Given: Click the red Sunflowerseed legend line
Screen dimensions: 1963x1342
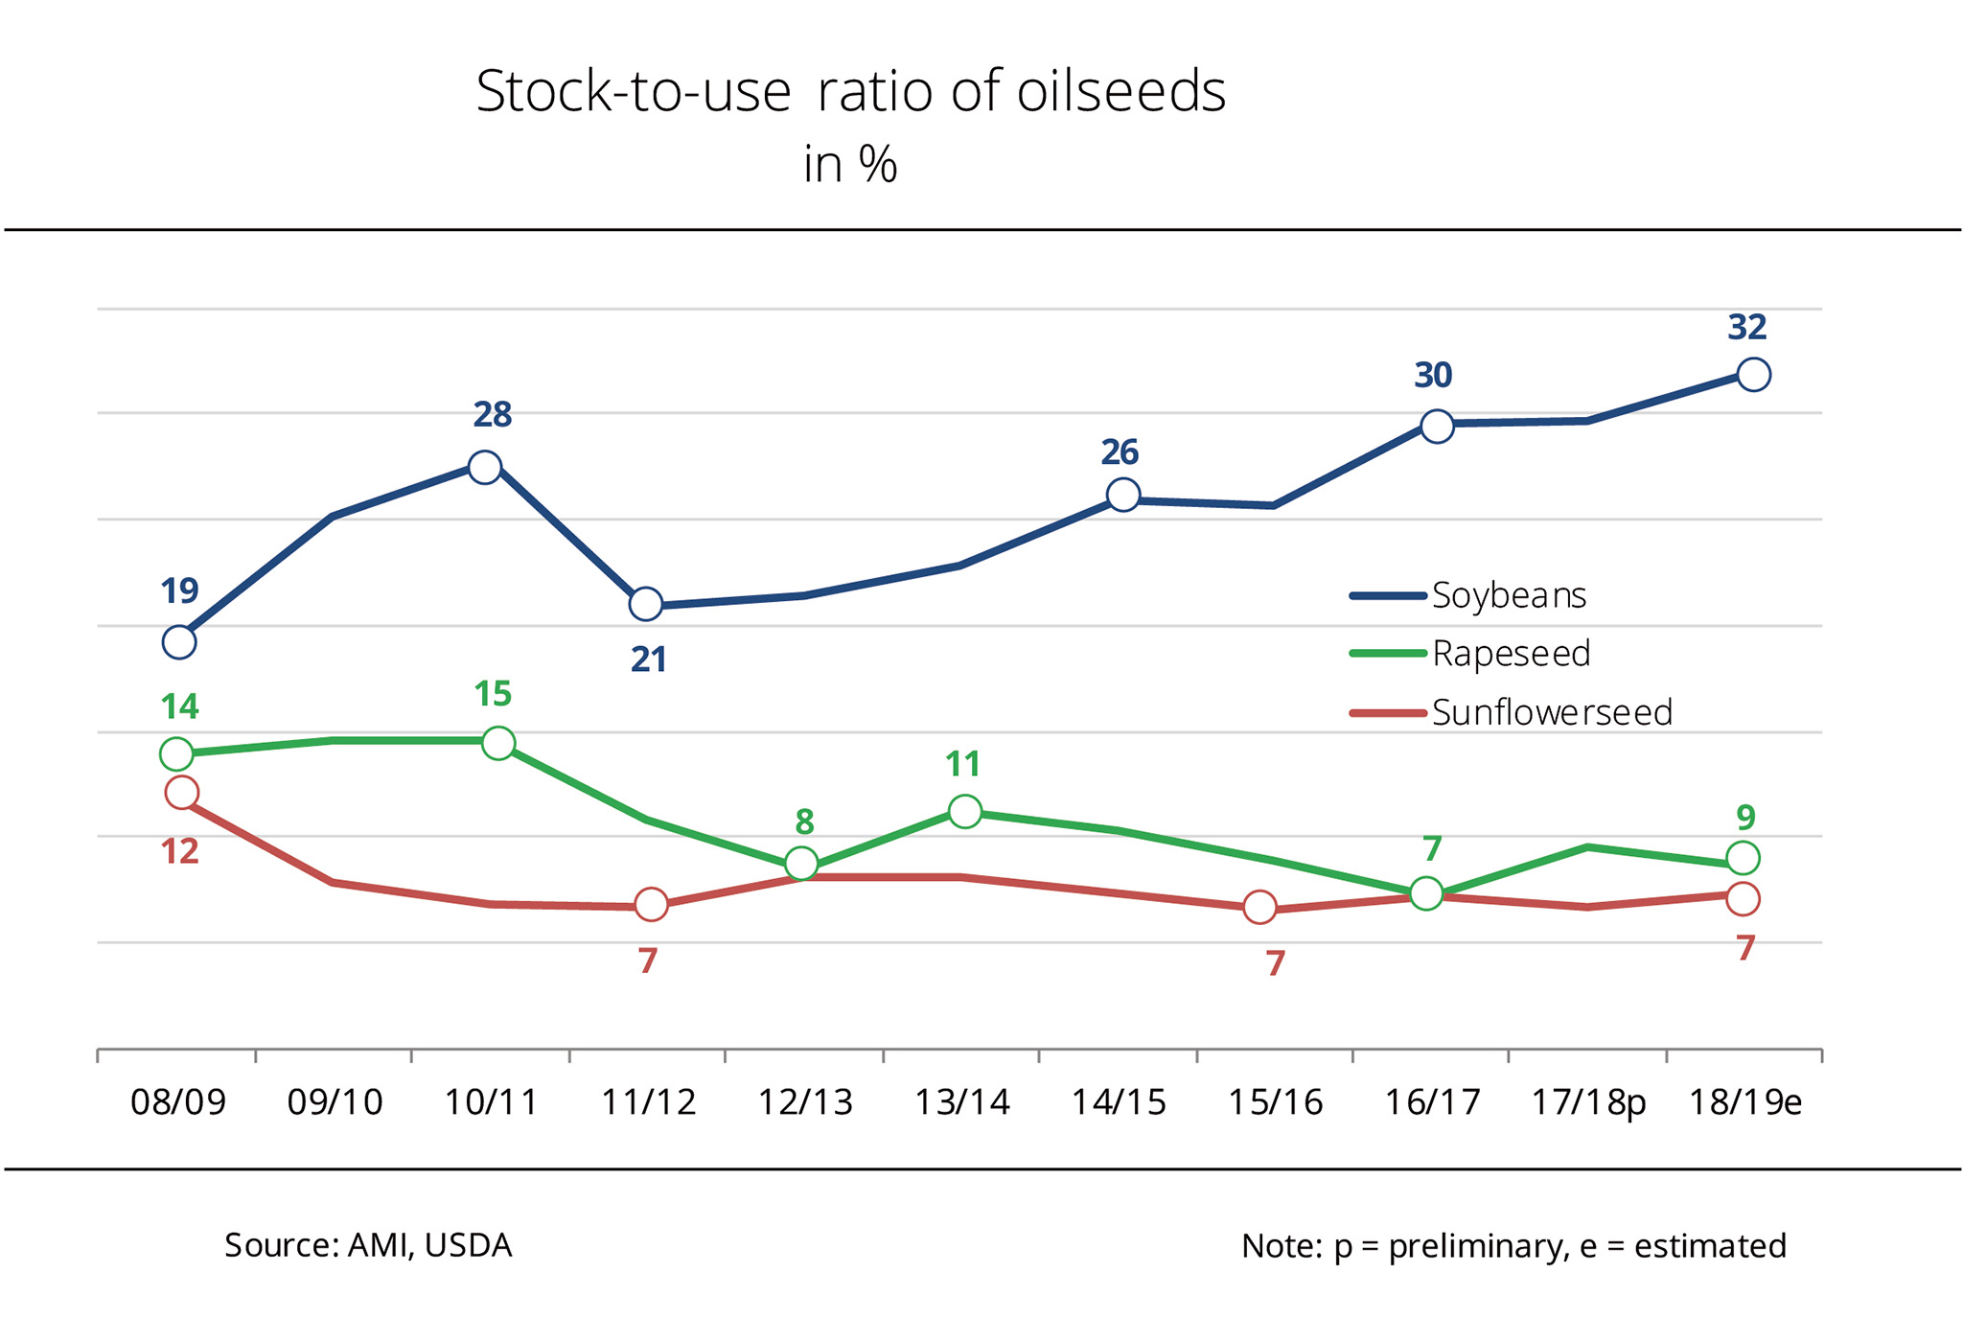Looking at the screenshot, I should coord(1387,713).
